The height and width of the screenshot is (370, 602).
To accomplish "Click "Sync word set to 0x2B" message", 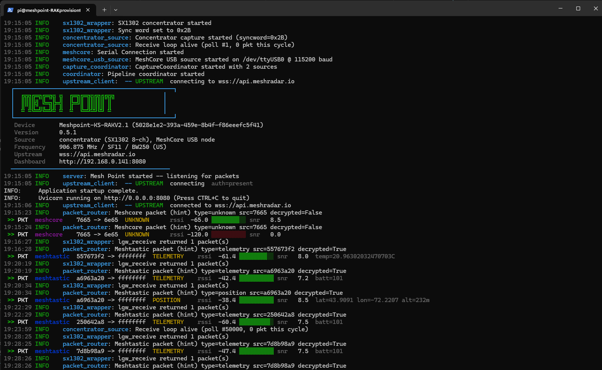I will click(155, 30).
